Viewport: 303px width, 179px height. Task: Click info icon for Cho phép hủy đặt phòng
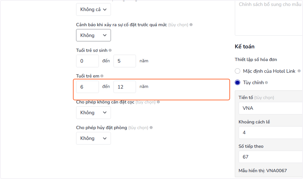pyautogui.click(x=151, y=128)
